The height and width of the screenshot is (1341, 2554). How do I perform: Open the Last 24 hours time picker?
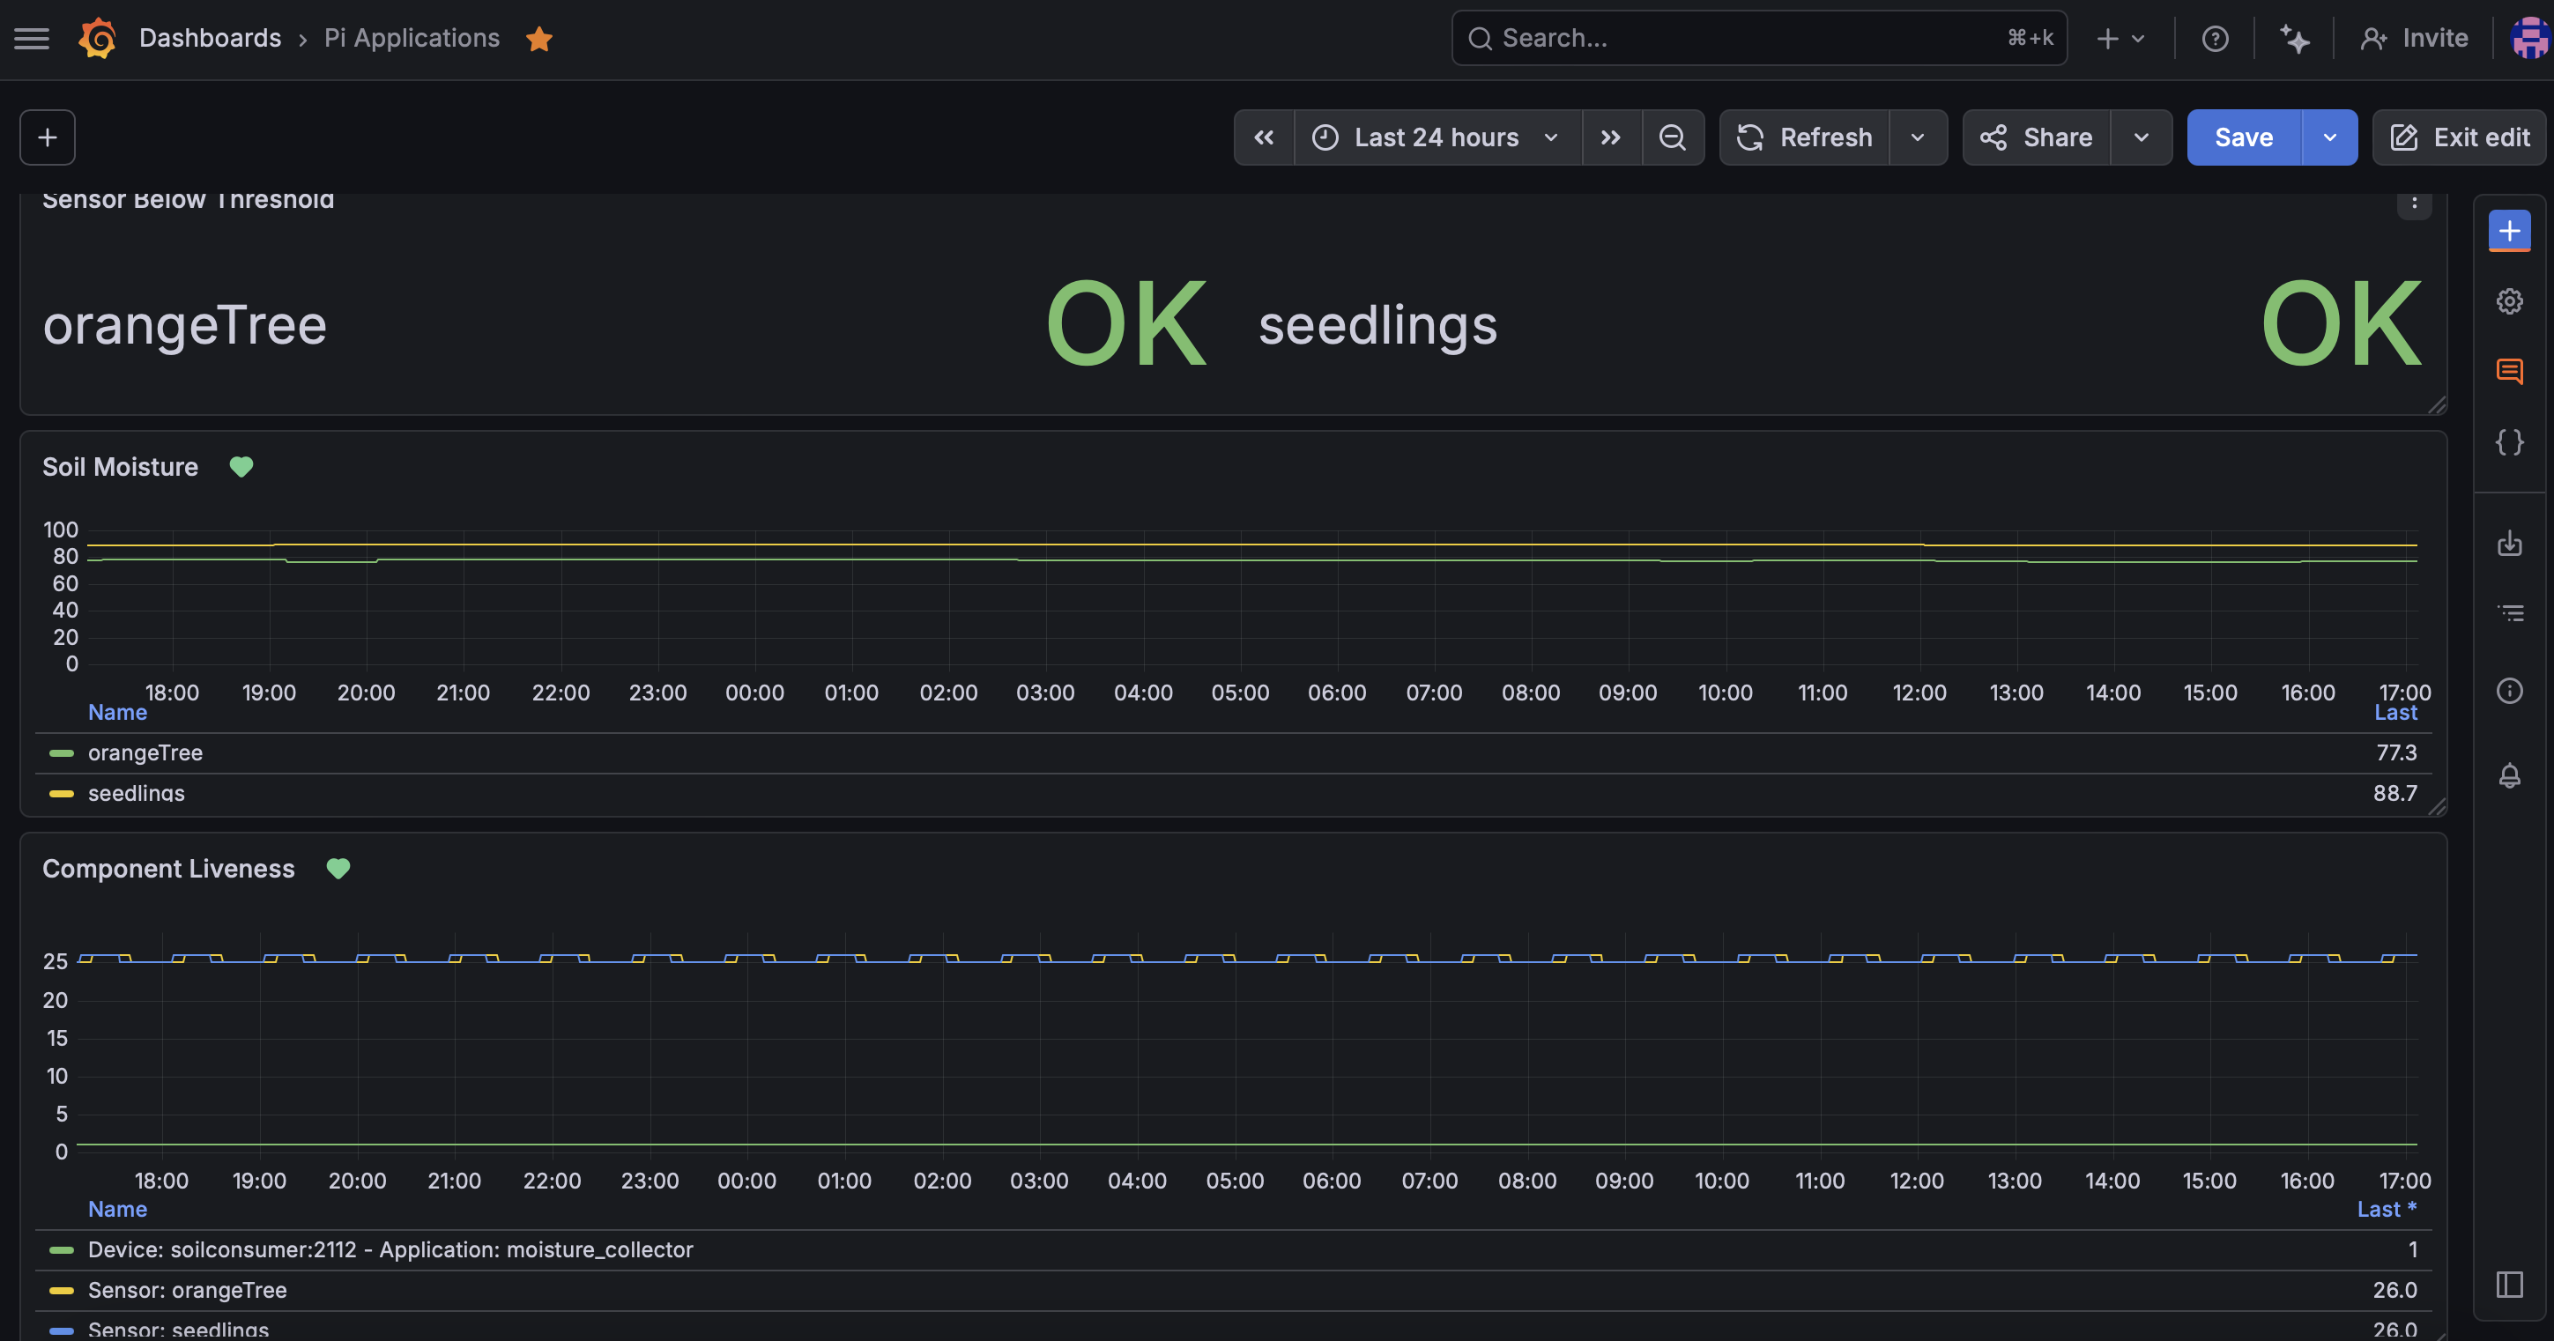point(1437,137)
